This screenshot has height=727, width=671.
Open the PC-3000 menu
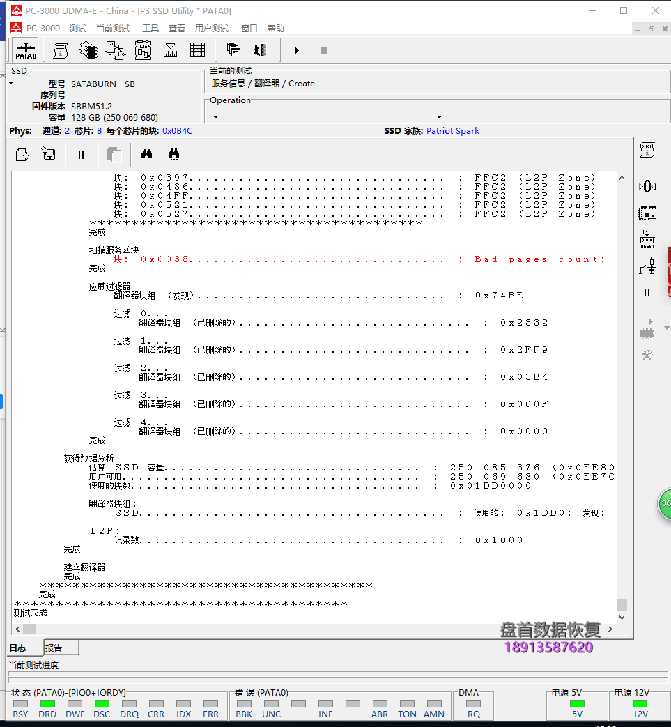click(43, 29)
